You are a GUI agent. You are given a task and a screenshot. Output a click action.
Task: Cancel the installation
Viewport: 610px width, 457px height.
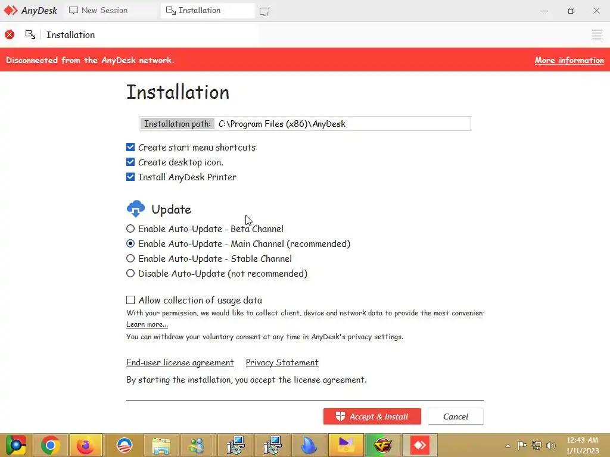456,417
